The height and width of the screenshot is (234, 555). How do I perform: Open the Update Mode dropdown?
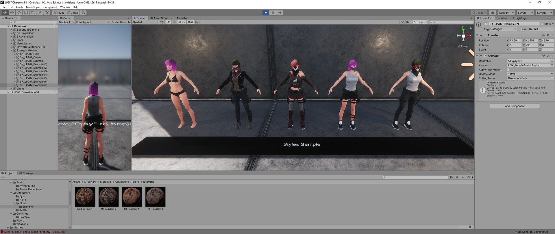[x=530, y=74]
